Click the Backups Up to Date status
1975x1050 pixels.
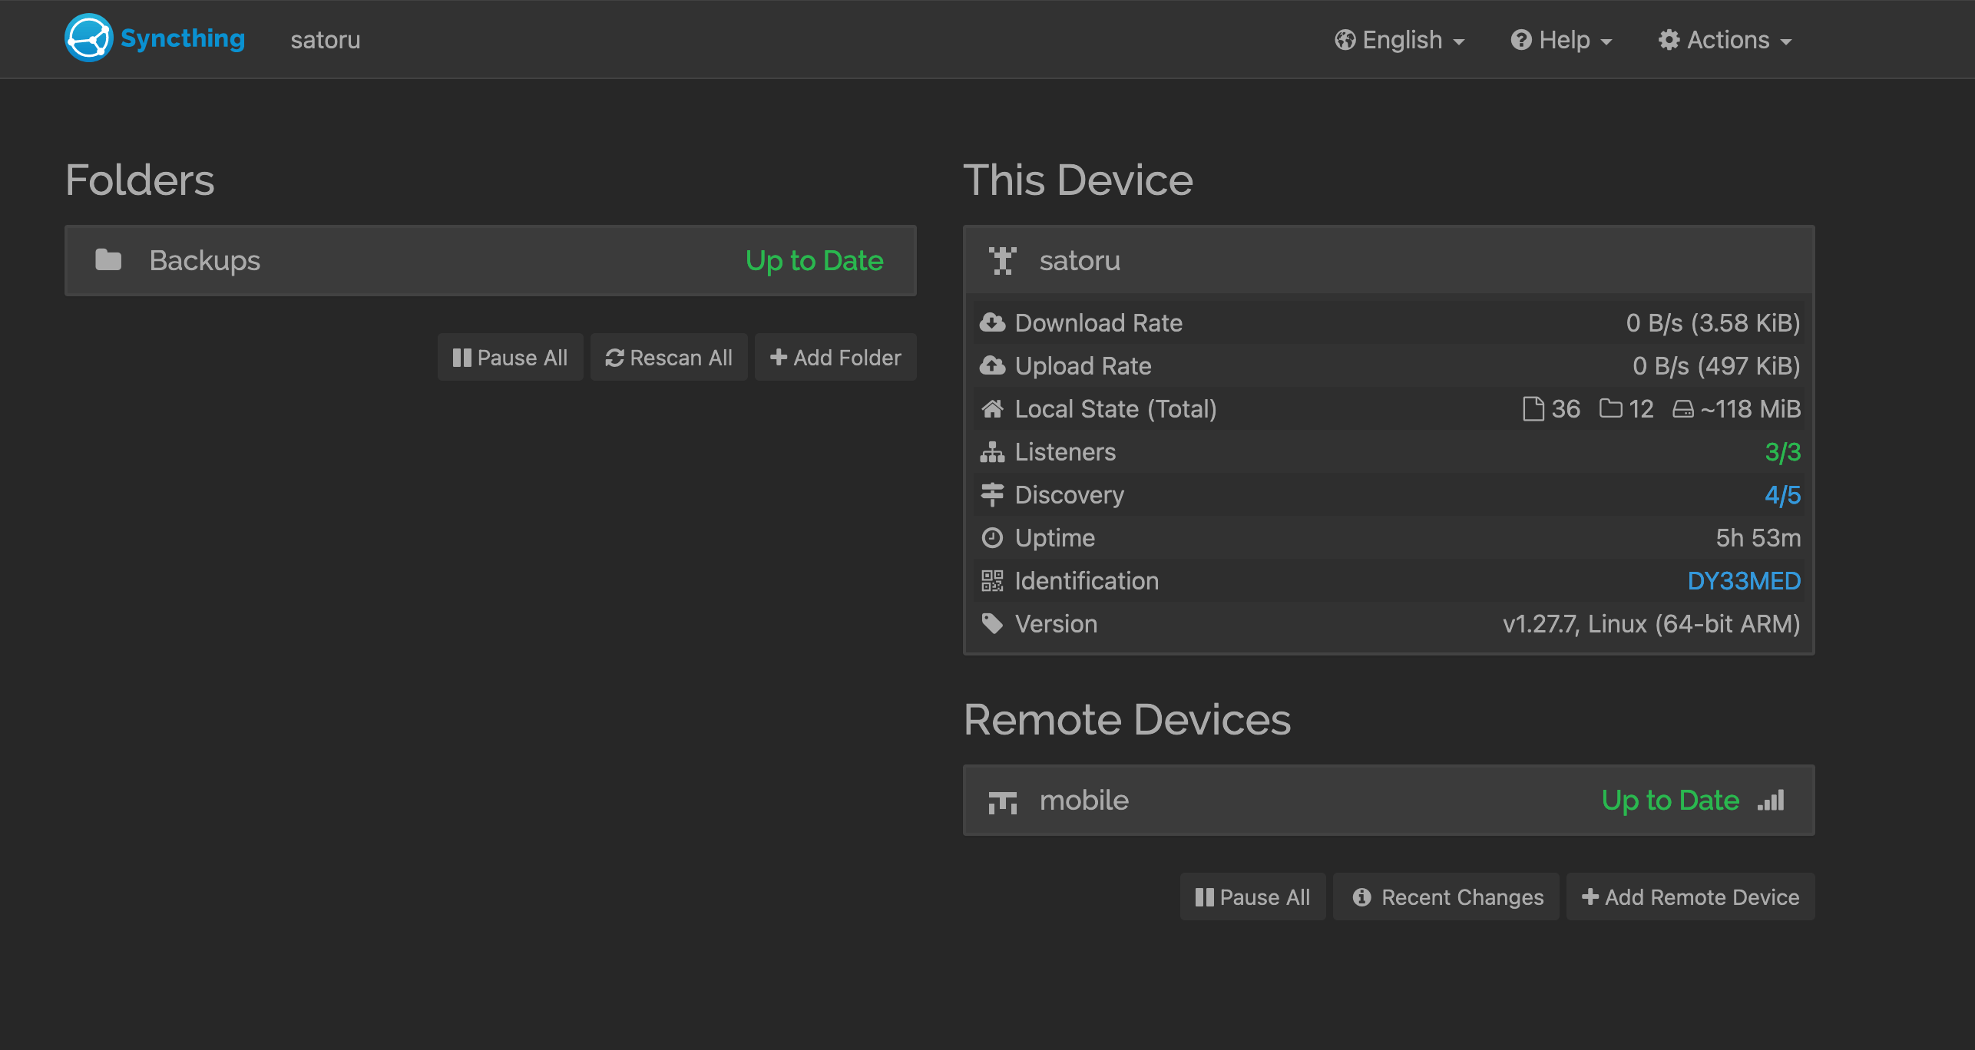coord(814,261)
